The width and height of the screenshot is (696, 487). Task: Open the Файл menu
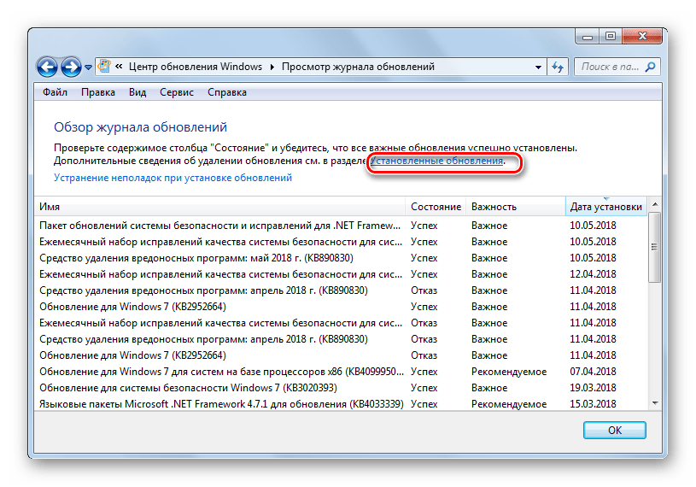pyautogui.click(x=55, y=92)
